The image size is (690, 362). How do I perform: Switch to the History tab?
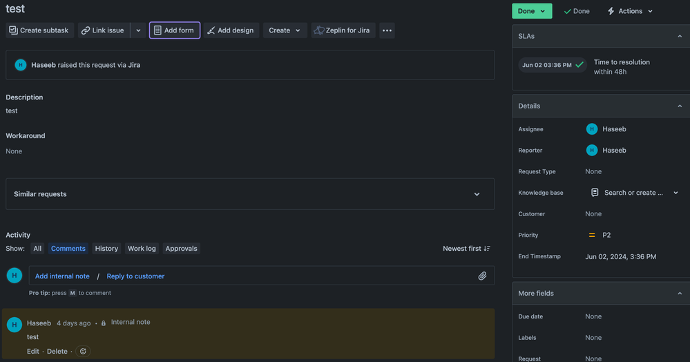click(106, 249)
